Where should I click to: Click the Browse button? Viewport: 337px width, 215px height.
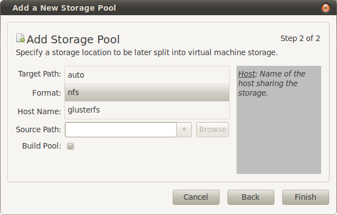(x=213, y=129)
